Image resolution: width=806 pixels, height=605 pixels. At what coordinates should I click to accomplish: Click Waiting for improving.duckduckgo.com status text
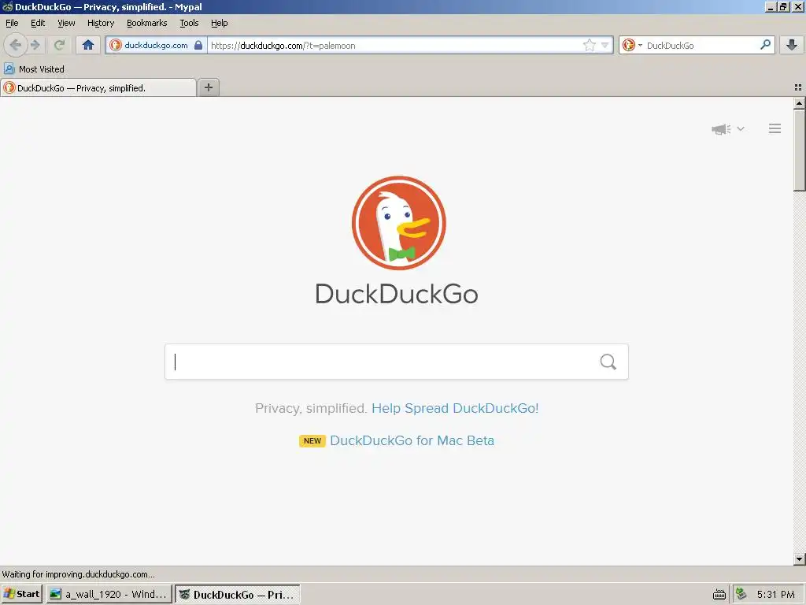(78, 574)
